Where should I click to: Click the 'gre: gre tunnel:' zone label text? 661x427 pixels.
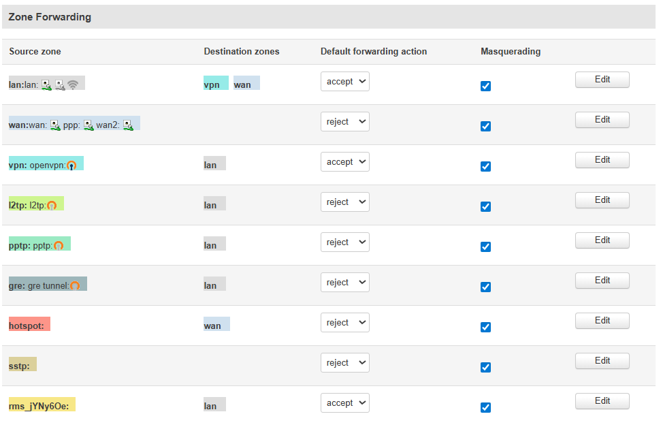click(39, 285)
